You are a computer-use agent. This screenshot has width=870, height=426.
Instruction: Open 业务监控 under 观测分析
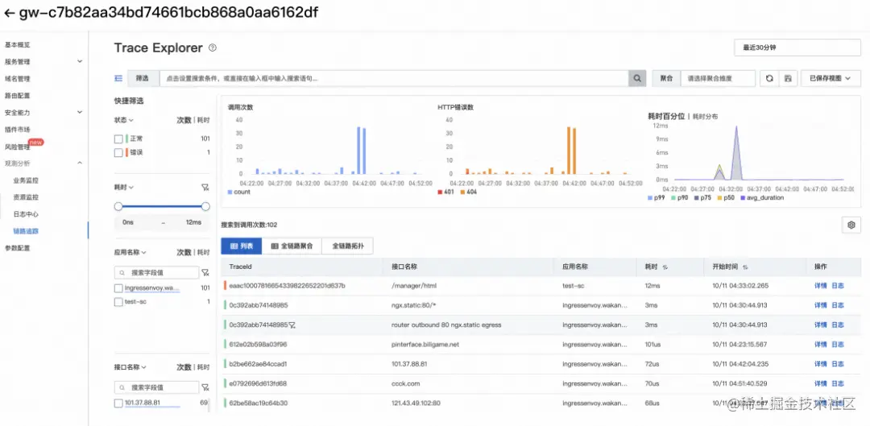[26, 180]
